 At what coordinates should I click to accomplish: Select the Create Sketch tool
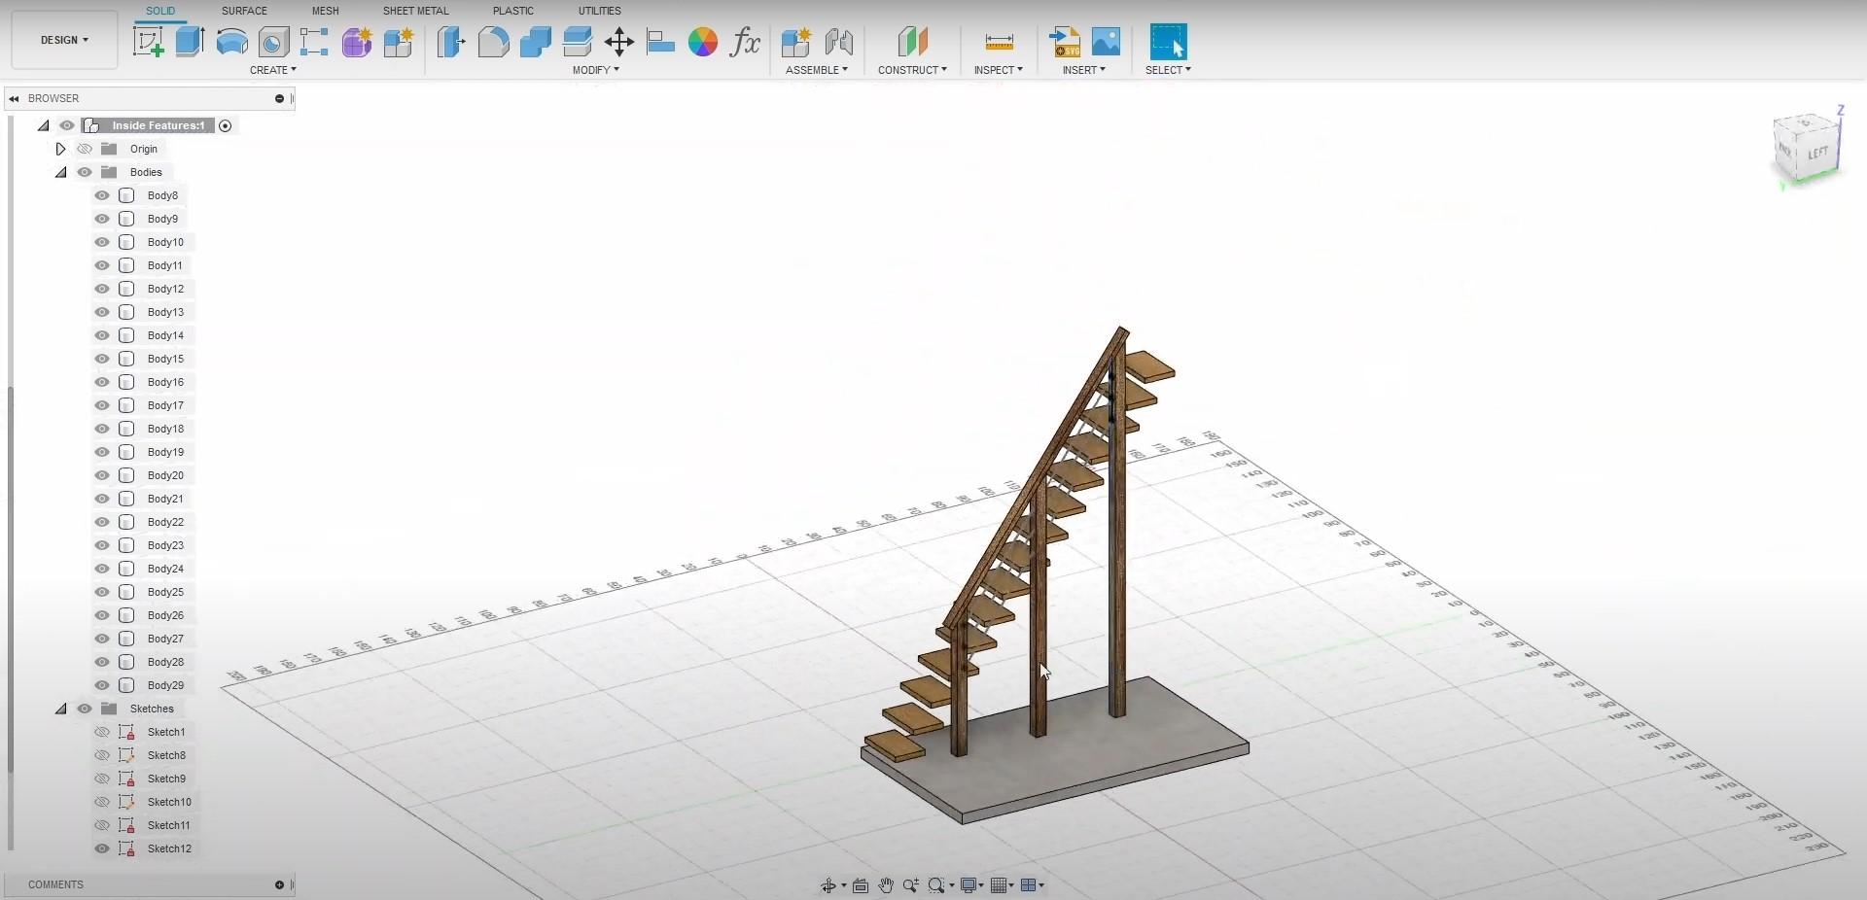click(148, 42)
